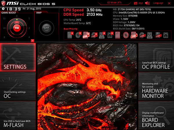This screenshot has width=174, height=130.
Task: Click the clock icon beside the time
Action: [3, 9]
